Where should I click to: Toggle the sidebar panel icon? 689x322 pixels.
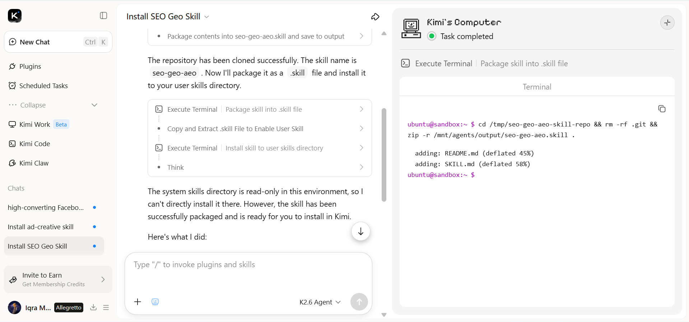coord(103,15)
